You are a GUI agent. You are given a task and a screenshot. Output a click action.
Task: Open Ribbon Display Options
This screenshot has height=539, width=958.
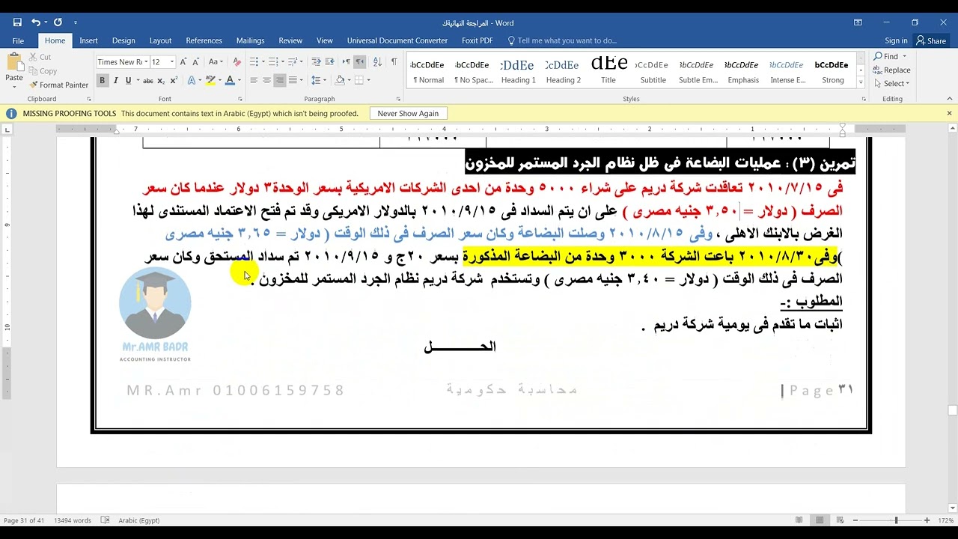coord(858,22)
